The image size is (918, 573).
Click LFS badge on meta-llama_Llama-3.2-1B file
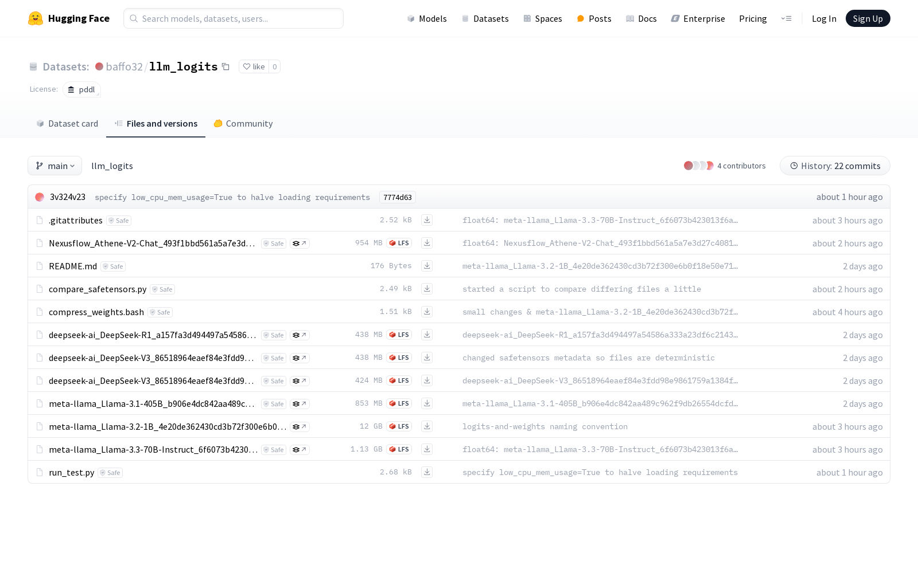[x=399, y=426]
